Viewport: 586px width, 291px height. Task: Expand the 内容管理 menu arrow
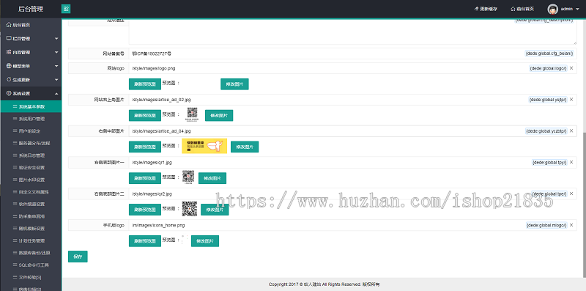(x=56, y=52)
